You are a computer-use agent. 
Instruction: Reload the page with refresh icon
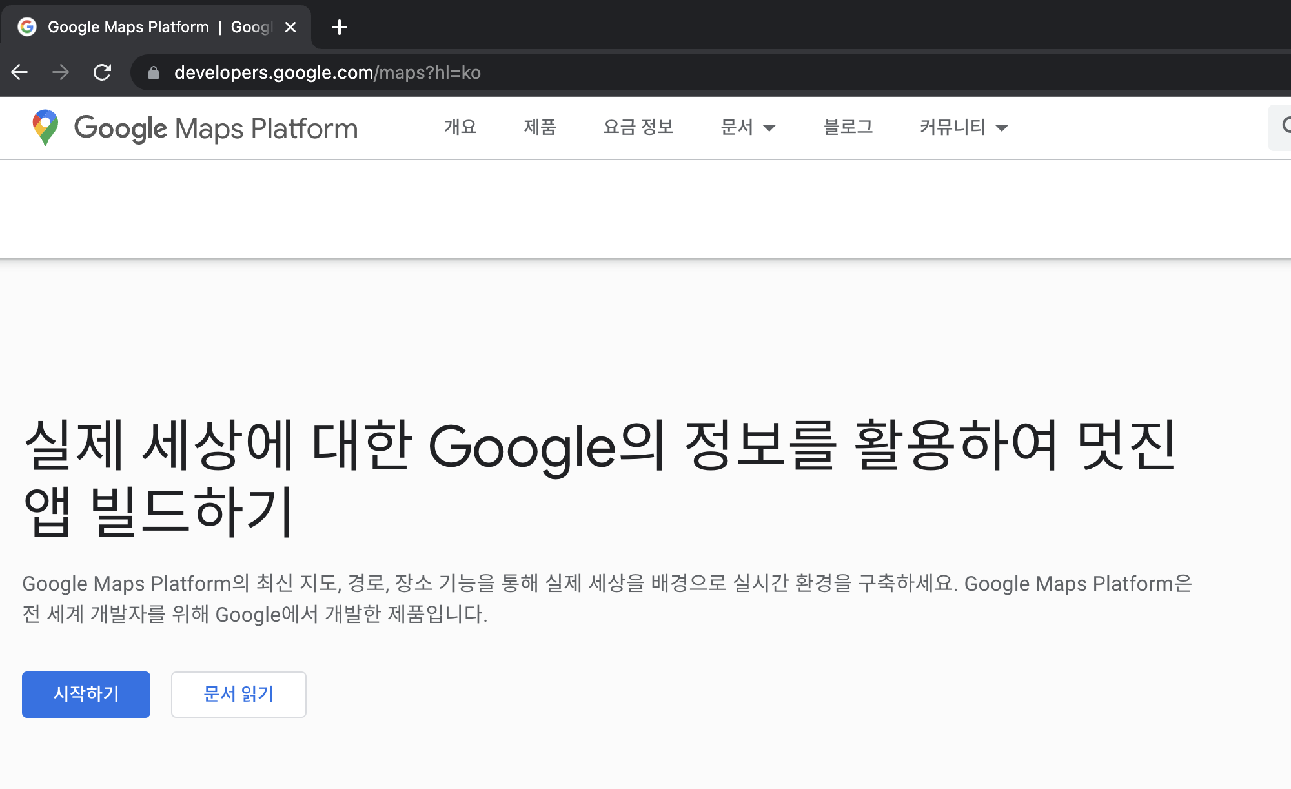pos(103,72)
